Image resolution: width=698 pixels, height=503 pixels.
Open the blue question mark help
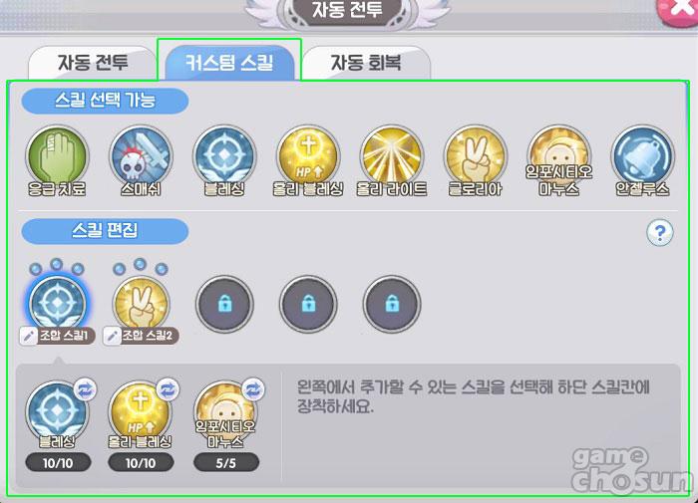click(660, 233)
